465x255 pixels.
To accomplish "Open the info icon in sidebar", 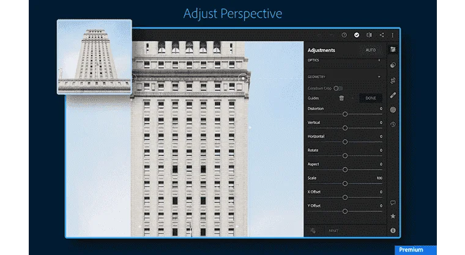I will tap(393, 231).
